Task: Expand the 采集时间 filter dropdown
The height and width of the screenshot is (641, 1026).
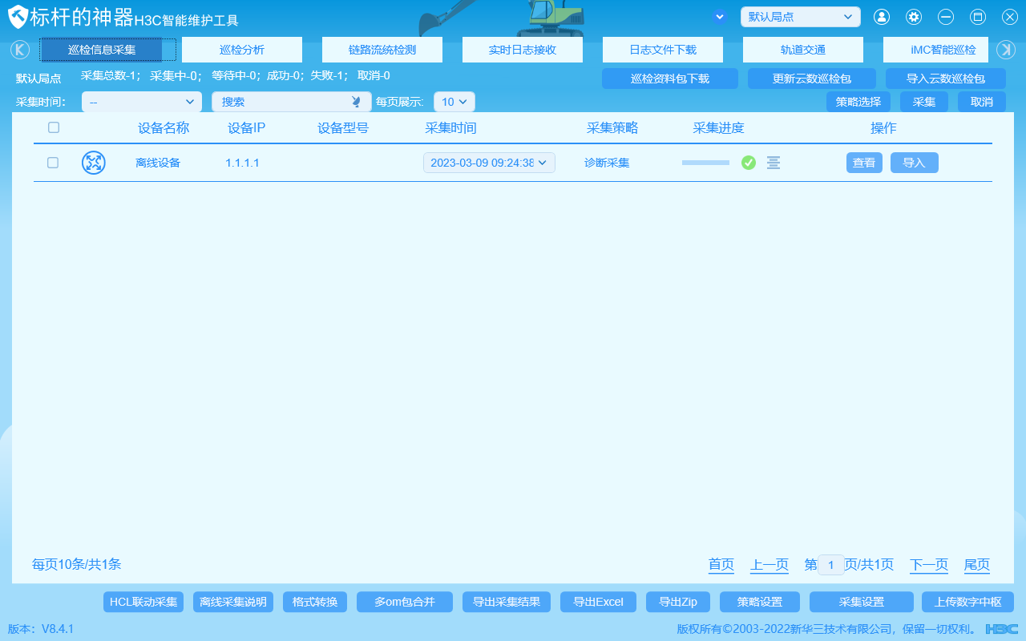Action: (142, 102)
